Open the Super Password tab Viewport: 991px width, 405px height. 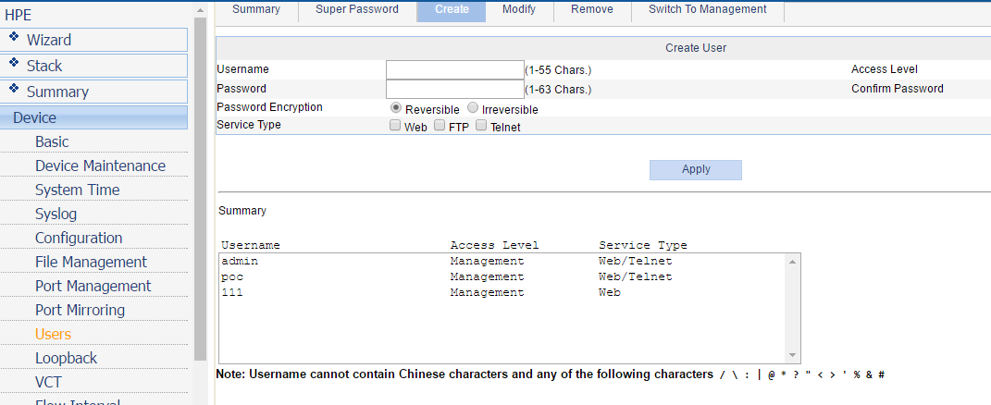tap(357, 10)
